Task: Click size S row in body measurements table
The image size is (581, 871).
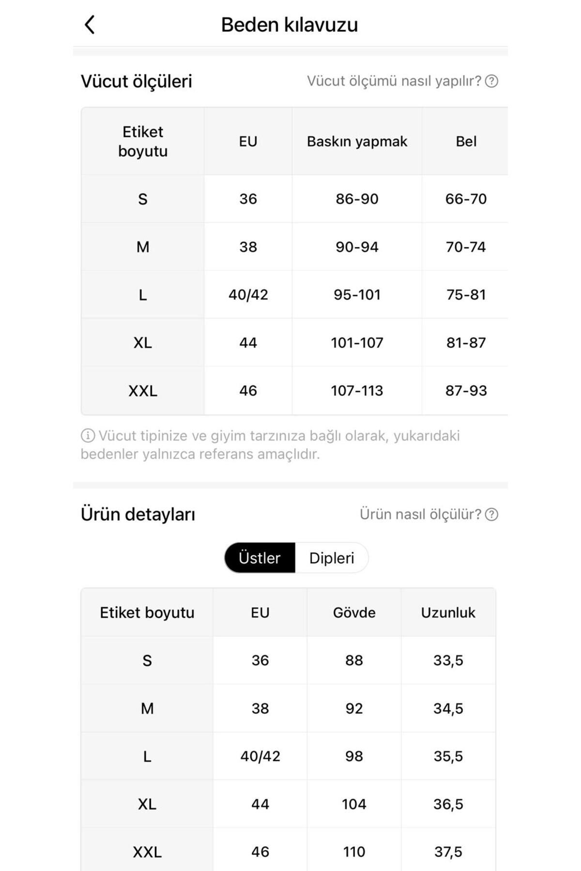Action: point(143,199)
